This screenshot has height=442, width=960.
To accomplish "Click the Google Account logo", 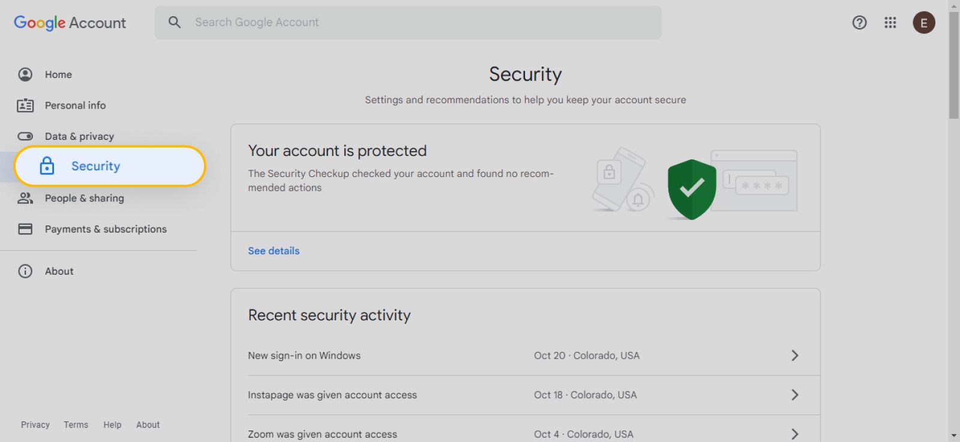I will pos(70,23).
